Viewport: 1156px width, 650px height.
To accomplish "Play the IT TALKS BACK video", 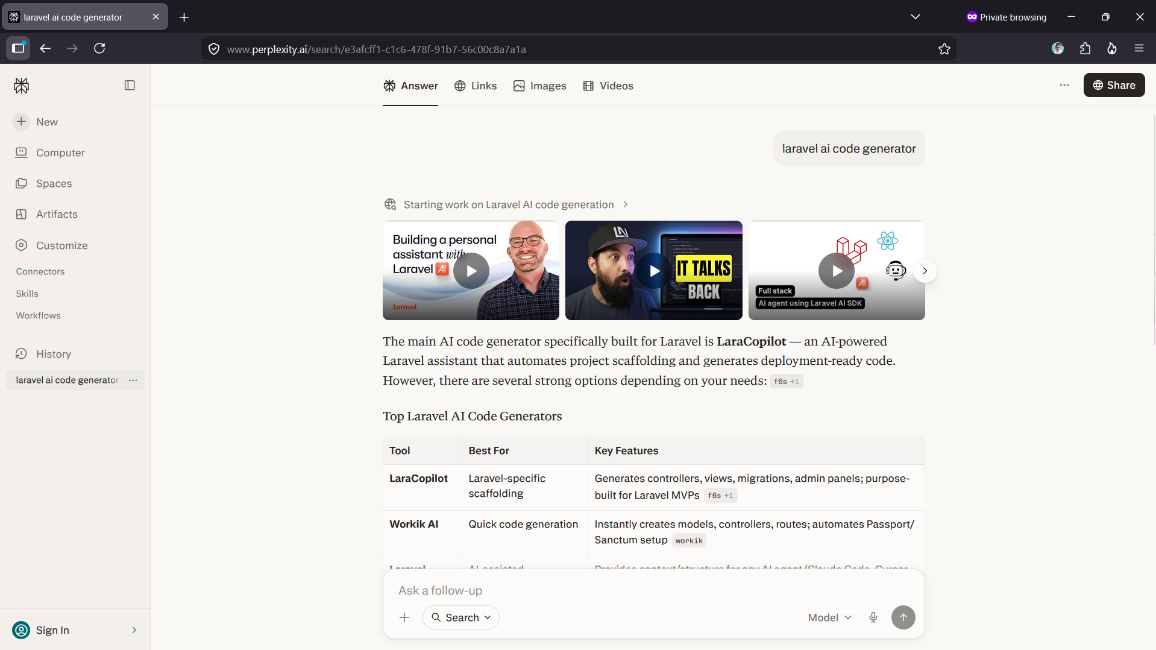I will [654, 271].
